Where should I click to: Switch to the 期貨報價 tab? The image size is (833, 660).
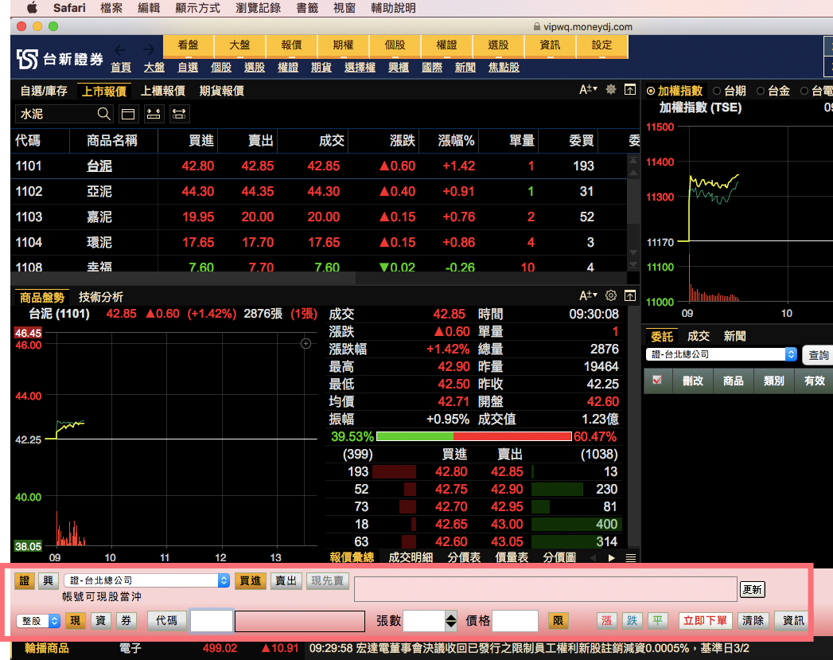click(x=221, y=91)
